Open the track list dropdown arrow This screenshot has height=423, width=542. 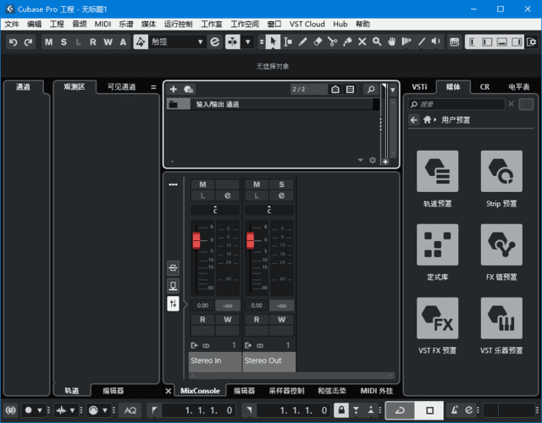[x=393, y=90]
